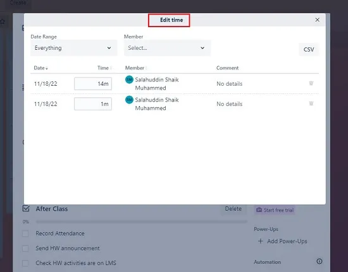Sort entries by Date column

pyautogui.click(x=41, y=68)
